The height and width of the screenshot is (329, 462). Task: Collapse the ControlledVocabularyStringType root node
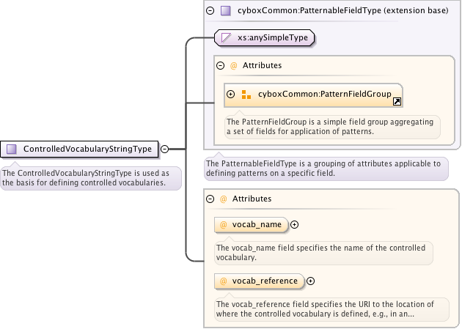164,149
